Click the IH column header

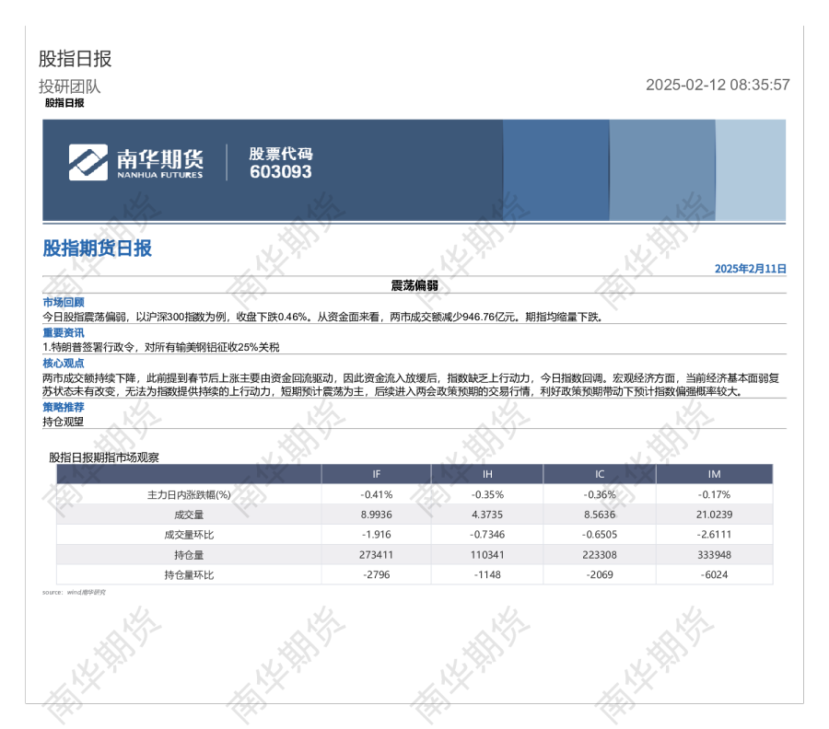[x=487, y=474]
